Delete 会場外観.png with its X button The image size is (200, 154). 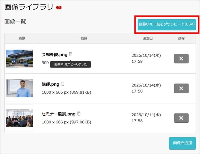(181, 59)
